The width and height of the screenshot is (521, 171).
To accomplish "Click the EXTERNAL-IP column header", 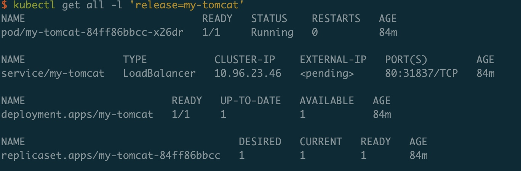I will [333, 60].
